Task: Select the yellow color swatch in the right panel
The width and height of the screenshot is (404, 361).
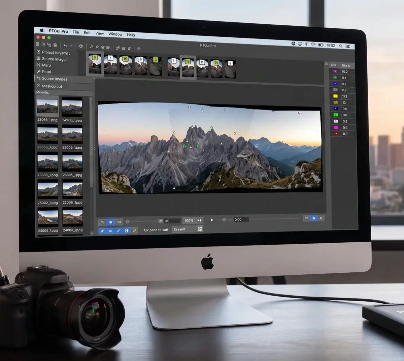Action: [335, 96]
